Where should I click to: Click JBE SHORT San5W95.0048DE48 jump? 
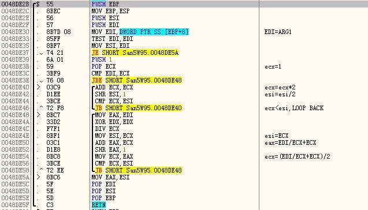[x=136, y=80]
